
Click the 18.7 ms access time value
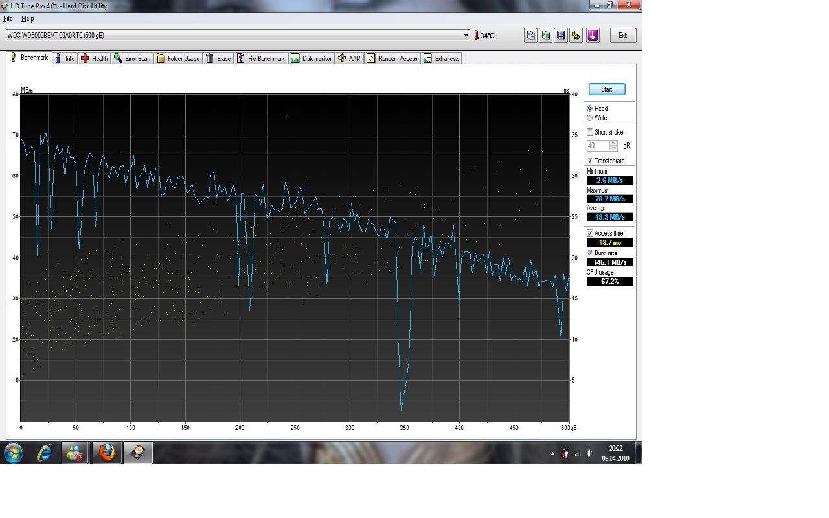click(609, 242)
